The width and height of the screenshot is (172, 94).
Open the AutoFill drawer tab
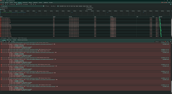[x=14, y=40]
